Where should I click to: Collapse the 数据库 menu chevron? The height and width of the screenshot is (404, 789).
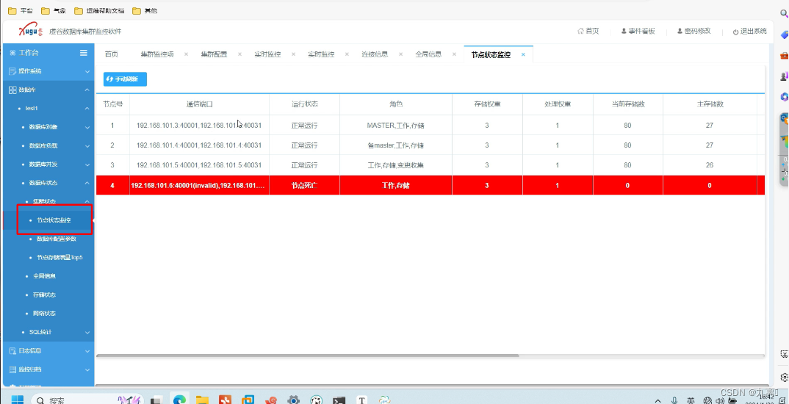[x=87, y=90]
